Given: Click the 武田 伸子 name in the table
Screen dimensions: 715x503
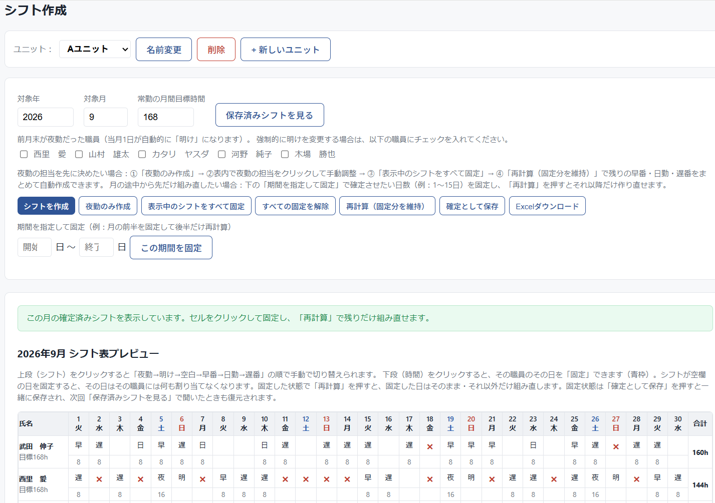Looking at the screenshot, I should click(x=36, y=446).
